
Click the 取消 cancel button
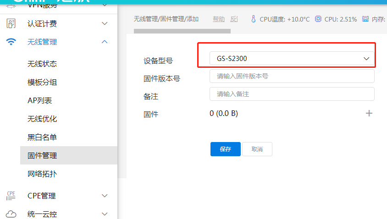point(257,149)
